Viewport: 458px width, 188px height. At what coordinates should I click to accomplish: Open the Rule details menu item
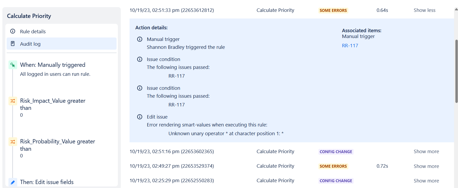pyautogui.click(x=61, y=31)
